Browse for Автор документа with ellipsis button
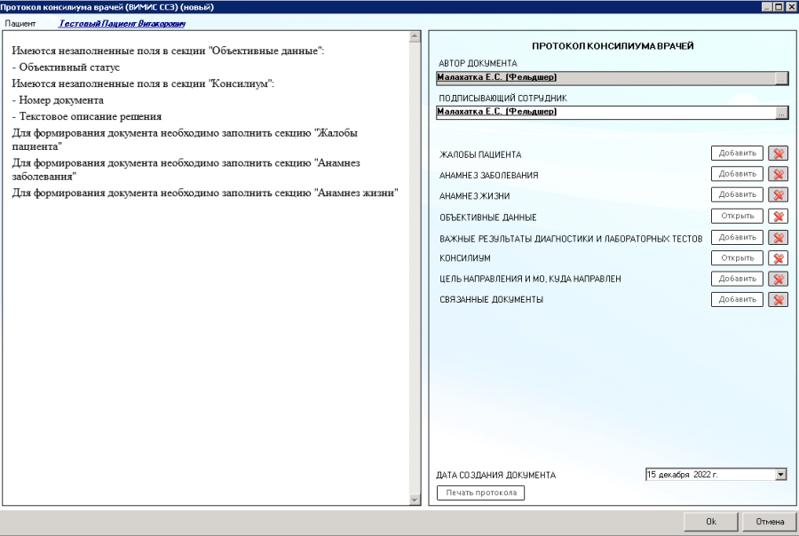 [781, 78]
